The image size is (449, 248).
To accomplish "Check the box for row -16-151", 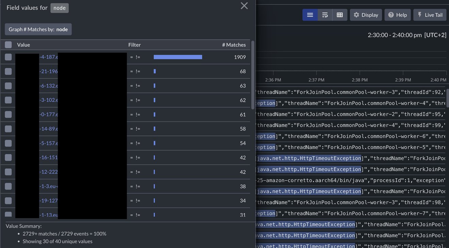I will (8, 158).
